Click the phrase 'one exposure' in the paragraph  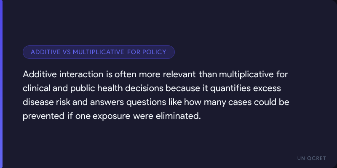tap(99, 115)
